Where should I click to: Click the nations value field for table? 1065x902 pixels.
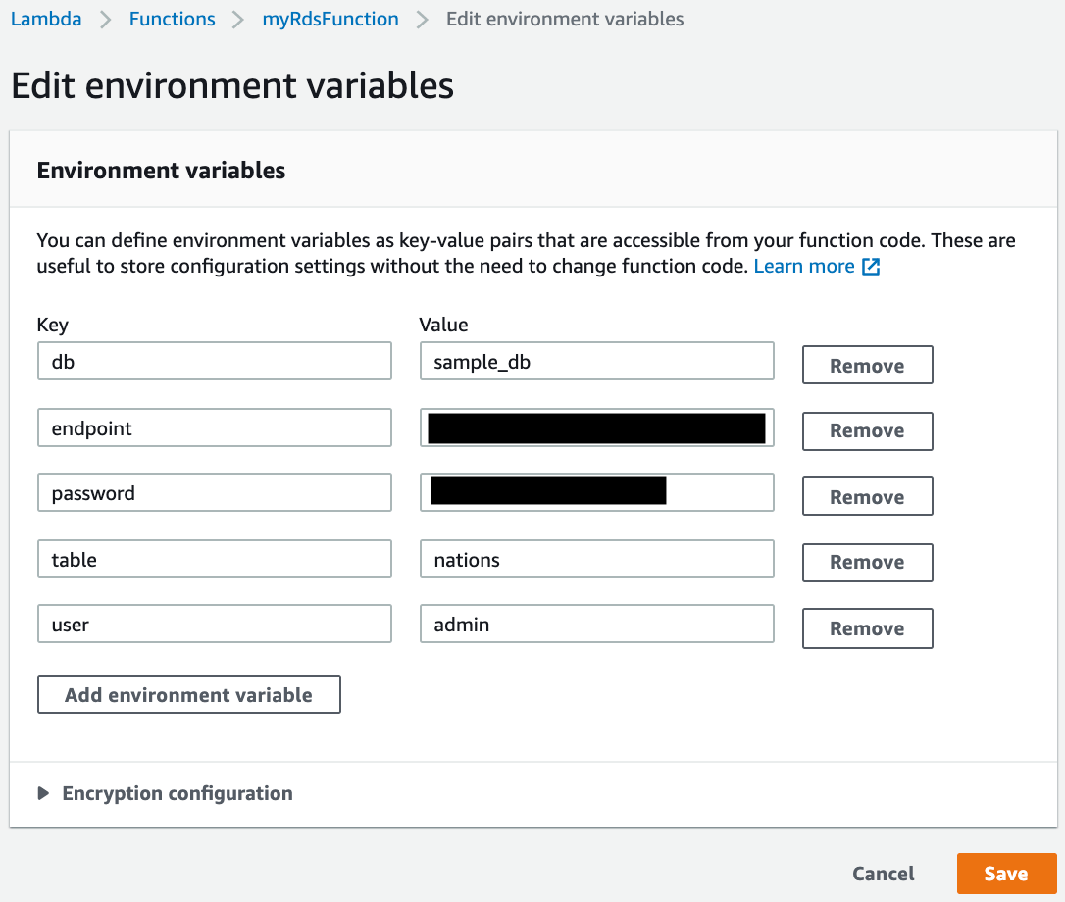[596, 559]
